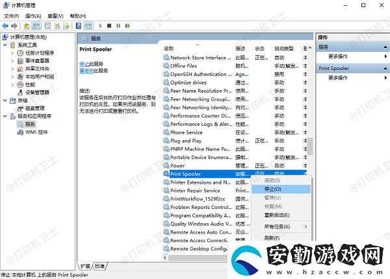
Task: Switch to the 标准 tab
Action: 99,266
